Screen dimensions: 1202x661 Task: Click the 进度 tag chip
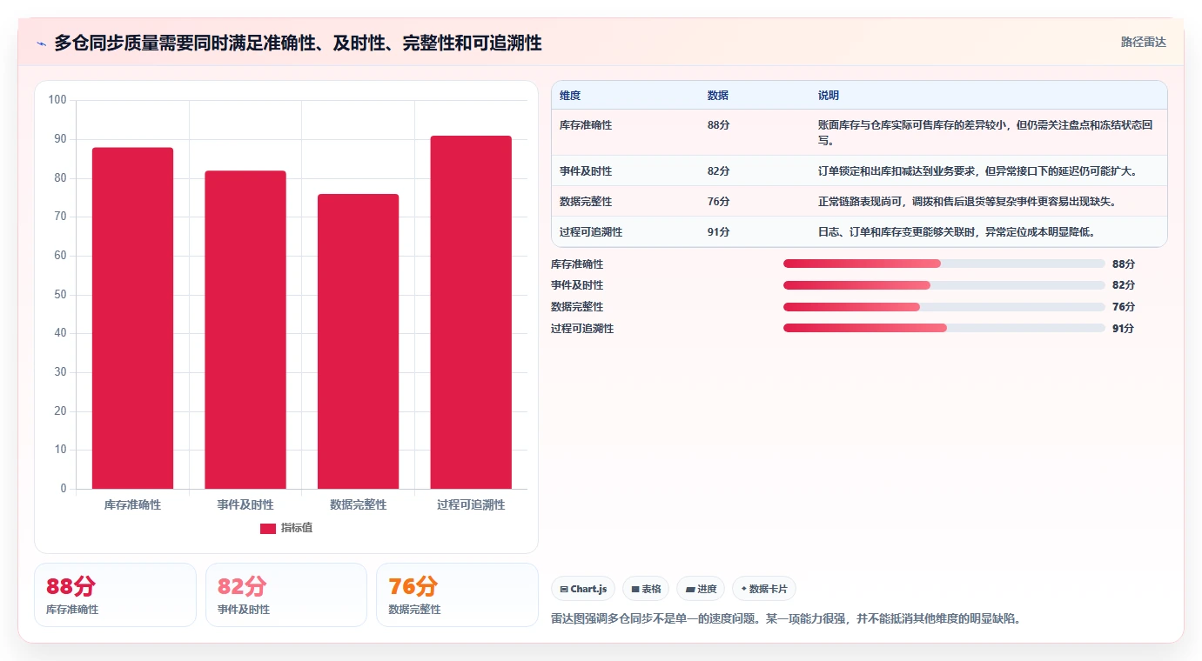pyautogui.click(x=701, y=589)
